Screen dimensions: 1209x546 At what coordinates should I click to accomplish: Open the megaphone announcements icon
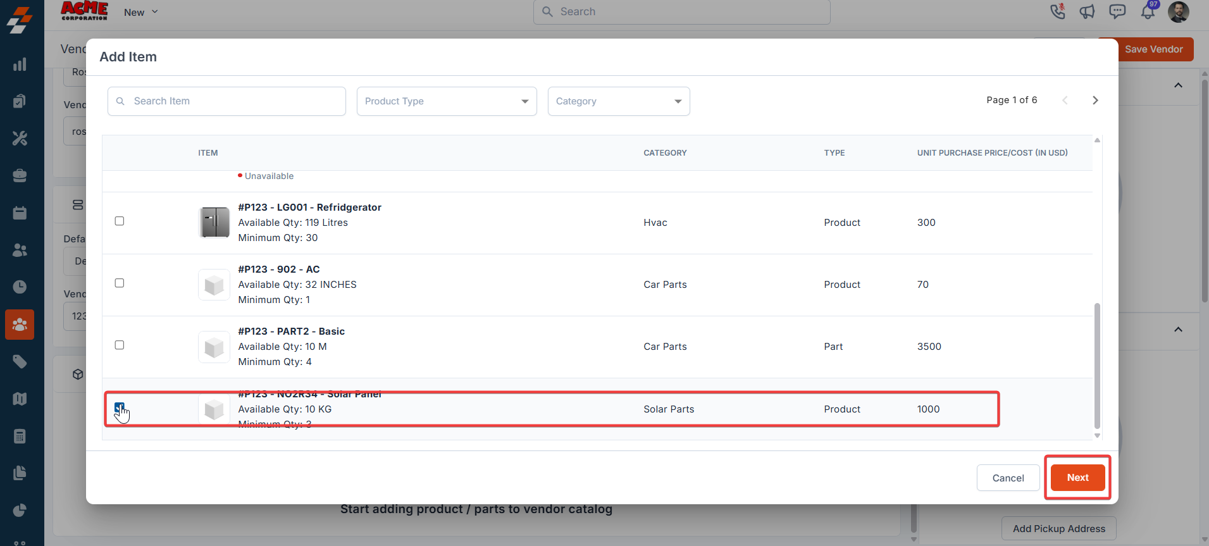click(1088, 11)
